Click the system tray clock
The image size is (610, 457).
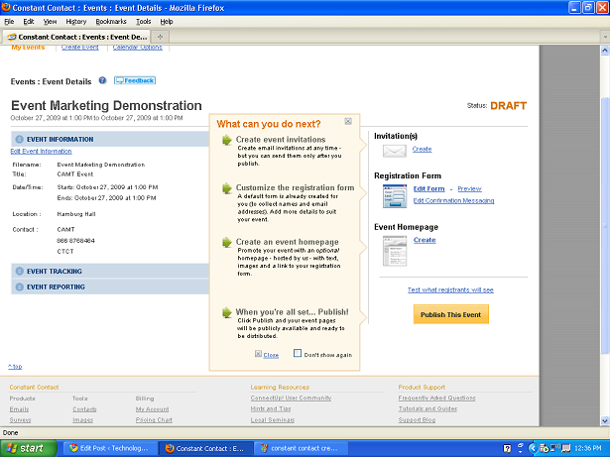(587, 448)
